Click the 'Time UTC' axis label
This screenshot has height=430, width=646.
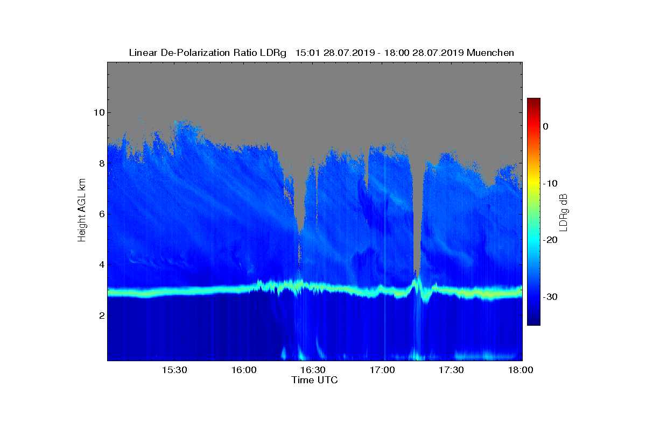tap(314, 380)
